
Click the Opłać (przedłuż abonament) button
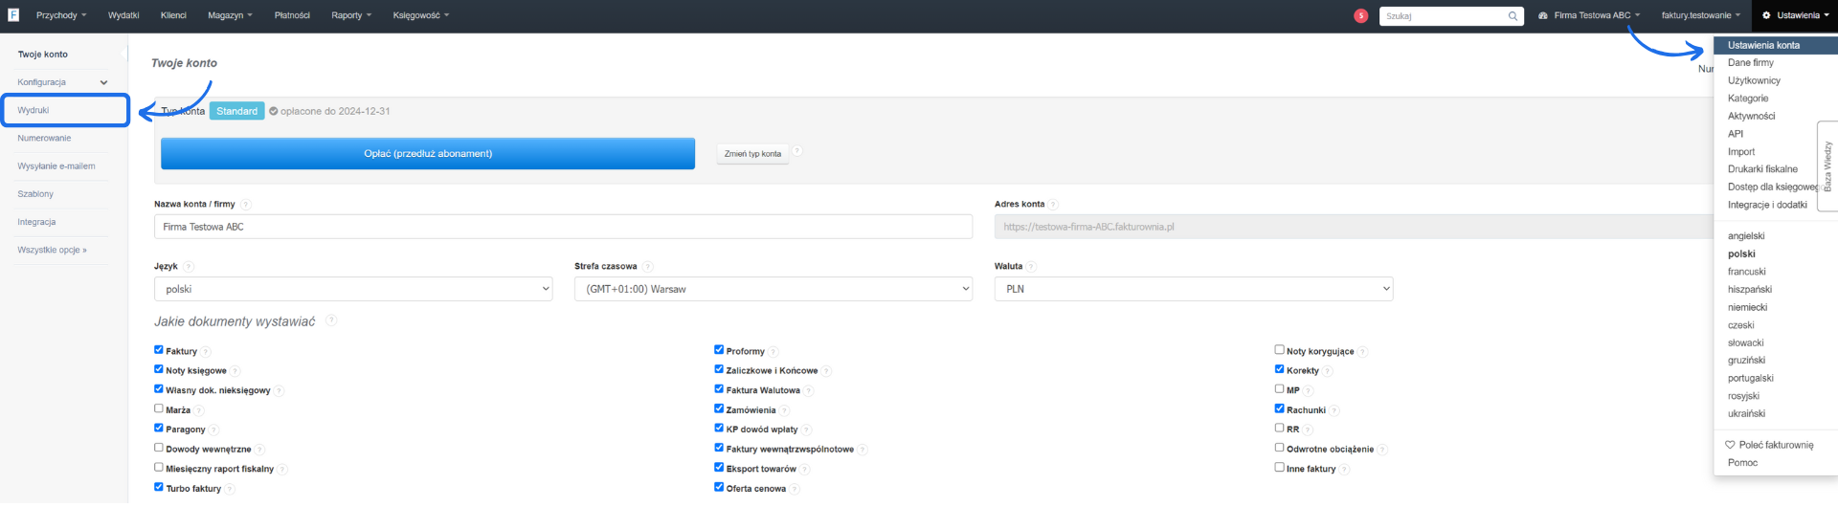pyautogui.click(x=427, y=153)
